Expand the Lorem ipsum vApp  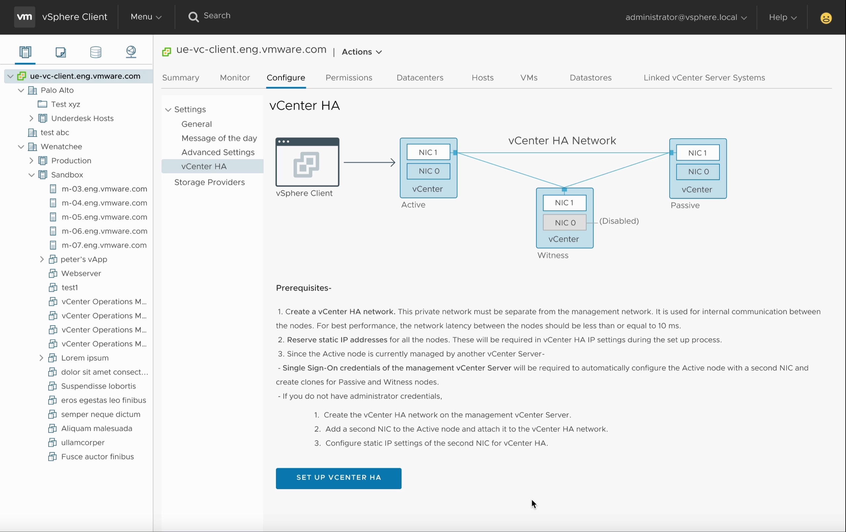[x=41, y=358]
